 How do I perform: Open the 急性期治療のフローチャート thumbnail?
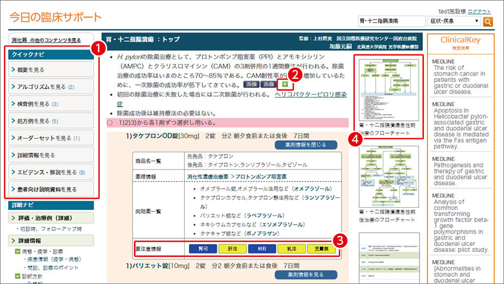[x=389, y=90]
